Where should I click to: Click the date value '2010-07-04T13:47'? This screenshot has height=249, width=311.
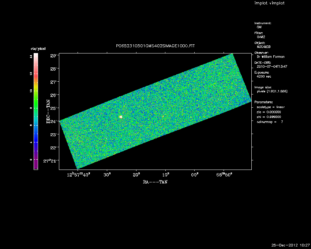pos(272,67)
